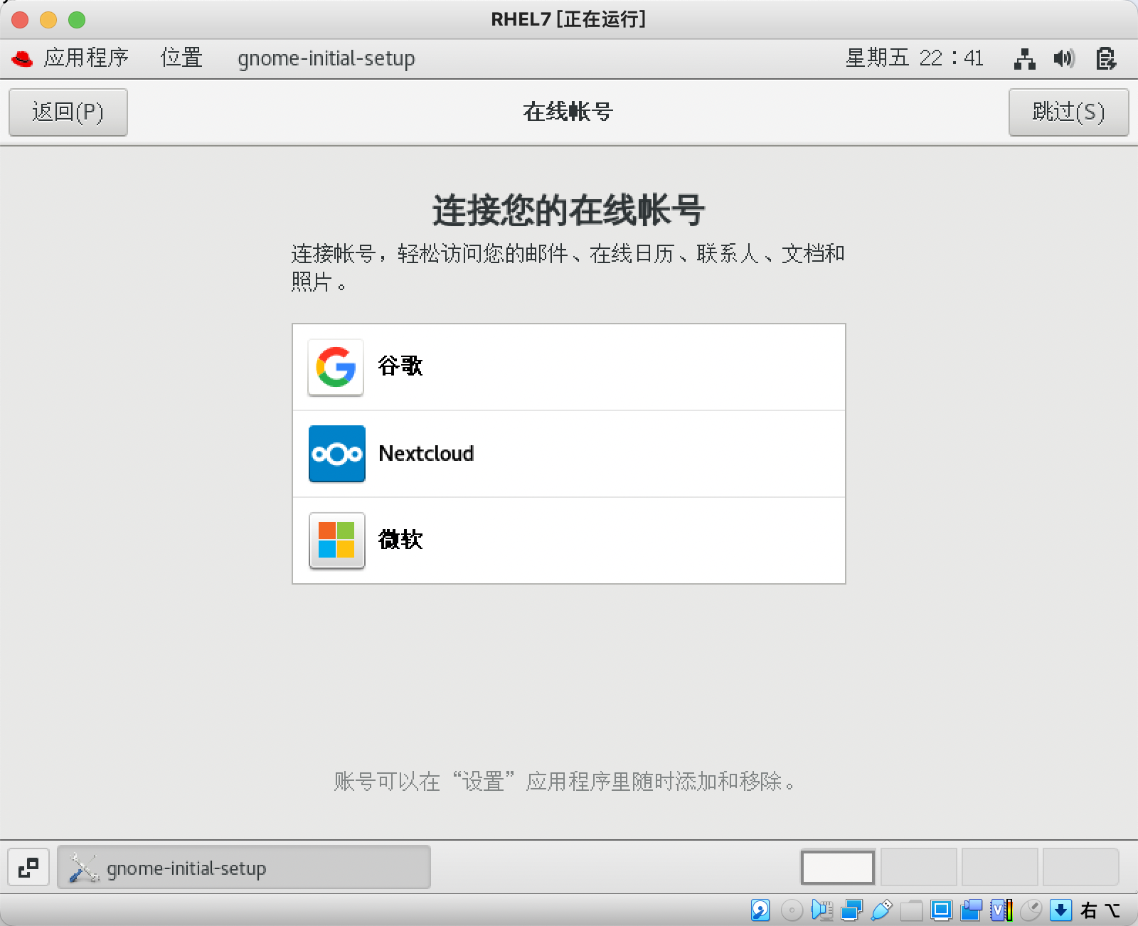Click VirtualBox mouse integration icon

click(x=1031, y=910)
